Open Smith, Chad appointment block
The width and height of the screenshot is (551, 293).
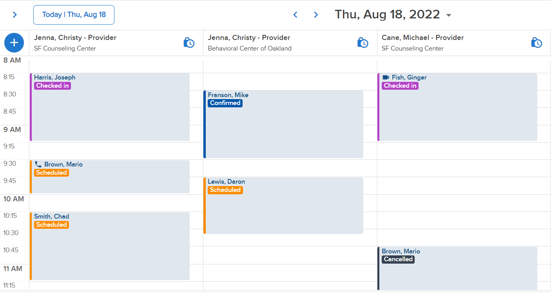click(110, 246)
